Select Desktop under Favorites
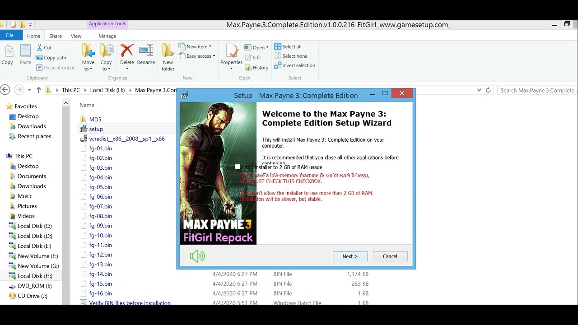This screenshot has height=325, width=578. 28,116
